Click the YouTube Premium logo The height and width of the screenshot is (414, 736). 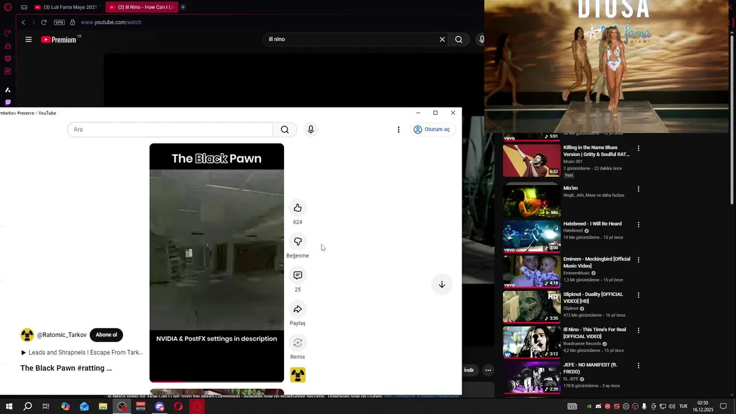point(60,39)
